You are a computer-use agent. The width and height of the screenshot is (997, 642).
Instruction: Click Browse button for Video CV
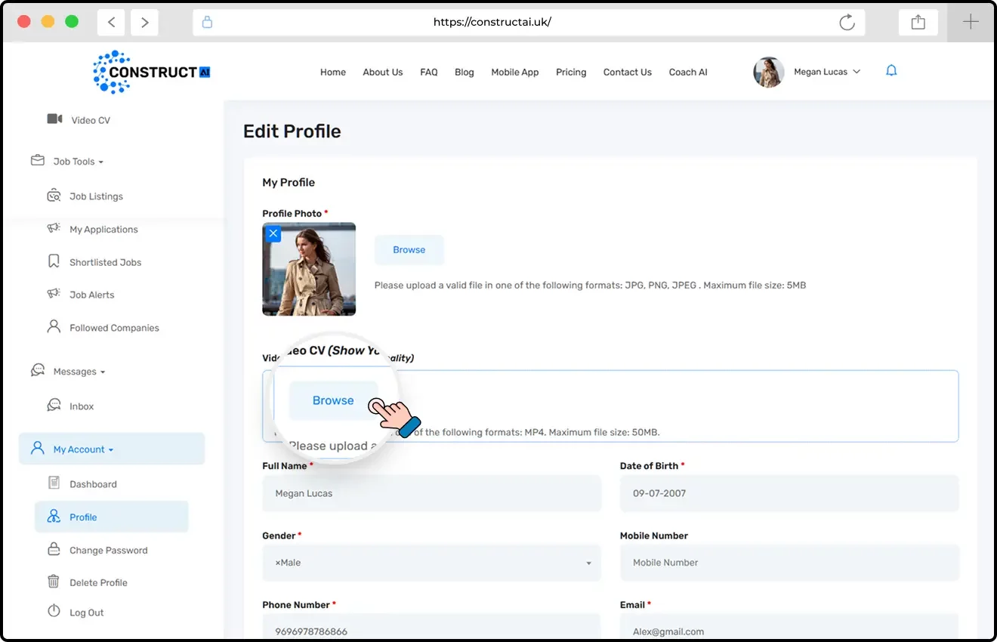point(333,401)
